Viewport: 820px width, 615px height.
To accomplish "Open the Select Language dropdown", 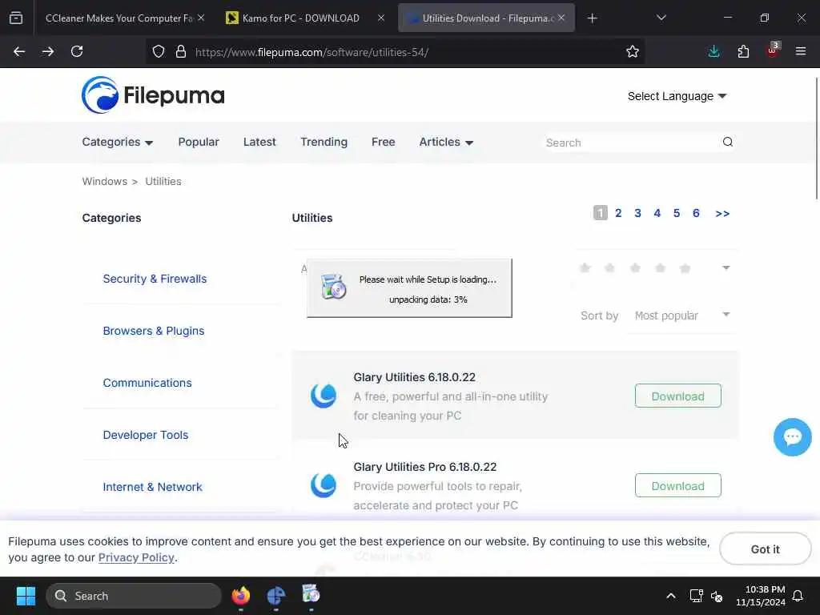I will coord(677,96).
